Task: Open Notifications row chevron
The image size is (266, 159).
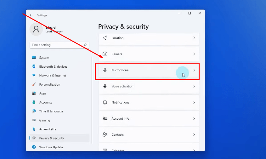Action: click(194, 102)
